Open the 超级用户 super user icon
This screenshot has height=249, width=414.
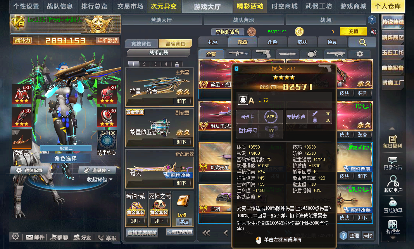(393, 184)
